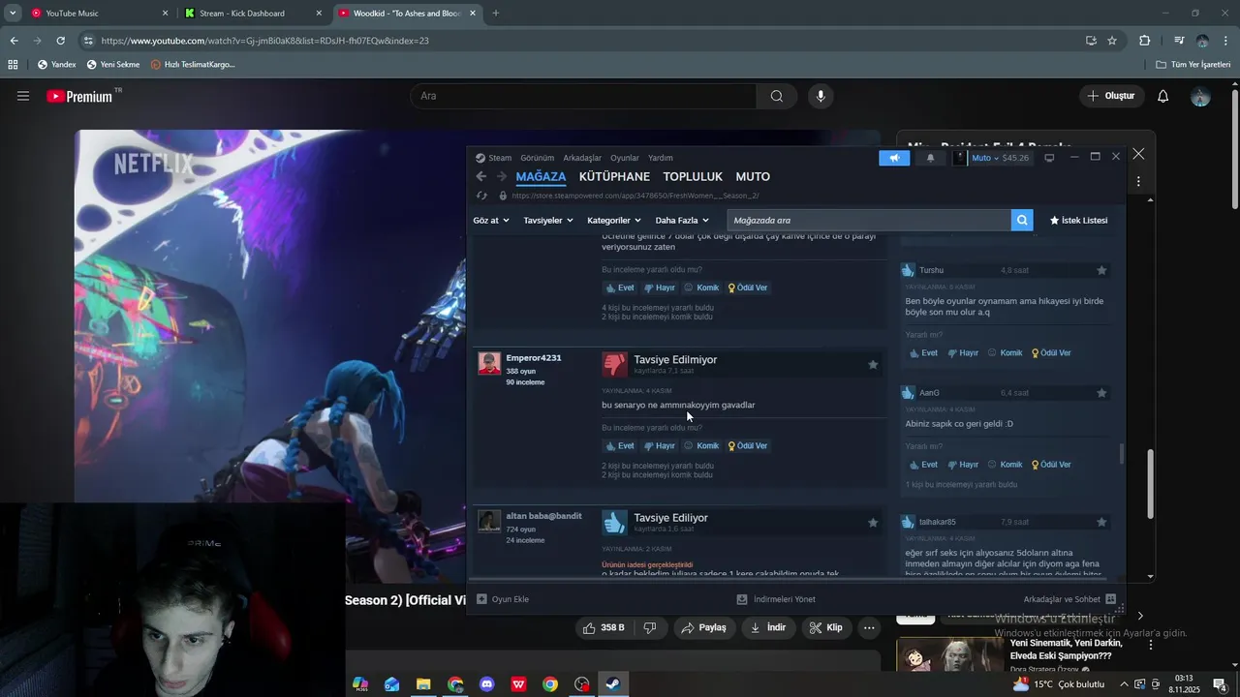Open Steam notifications bell
This screenshot has height=697, width=1240.
click(x=931, y=158)
